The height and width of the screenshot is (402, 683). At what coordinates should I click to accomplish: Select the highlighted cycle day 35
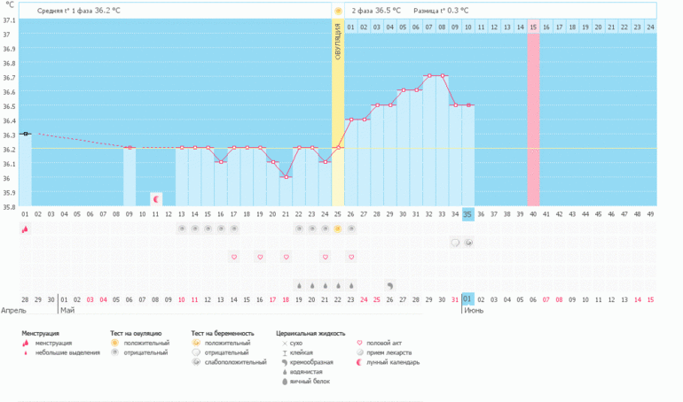pyautogui.click(x=468, y=213)
